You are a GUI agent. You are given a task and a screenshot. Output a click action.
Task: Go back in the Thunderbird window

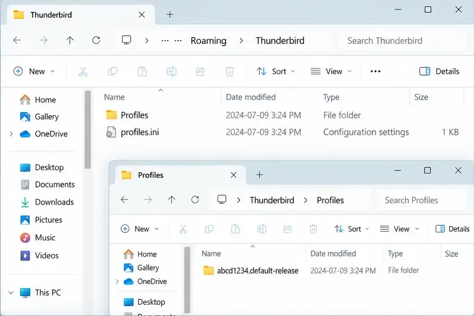pos(17,40)
